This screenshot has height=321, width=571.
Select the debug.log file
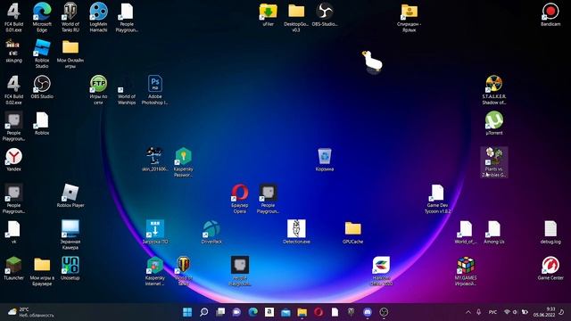pyautogui.click(x=550, y=232)
